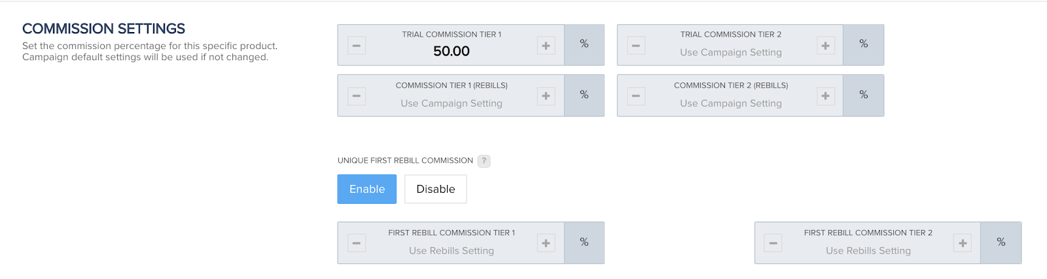This screenshot has width=1047, height=279.
Task: Focus First Rebill Commission Tier 2 field
Action: pyautogui.click(x=868, y=250)
